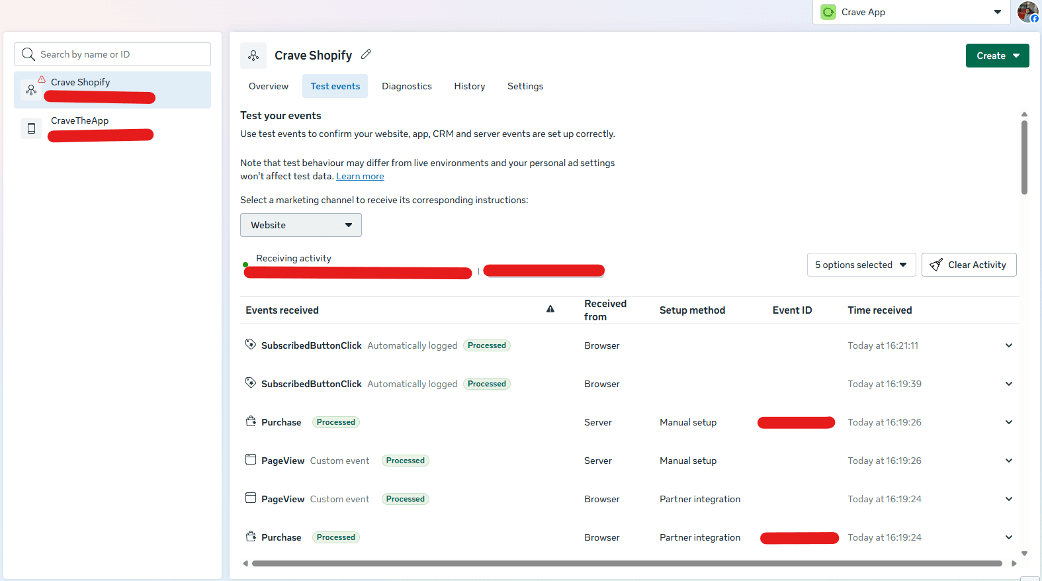
Task: Click the 'Receiving activity' status text
Action: pyautogui.click(x=294, y=258)
